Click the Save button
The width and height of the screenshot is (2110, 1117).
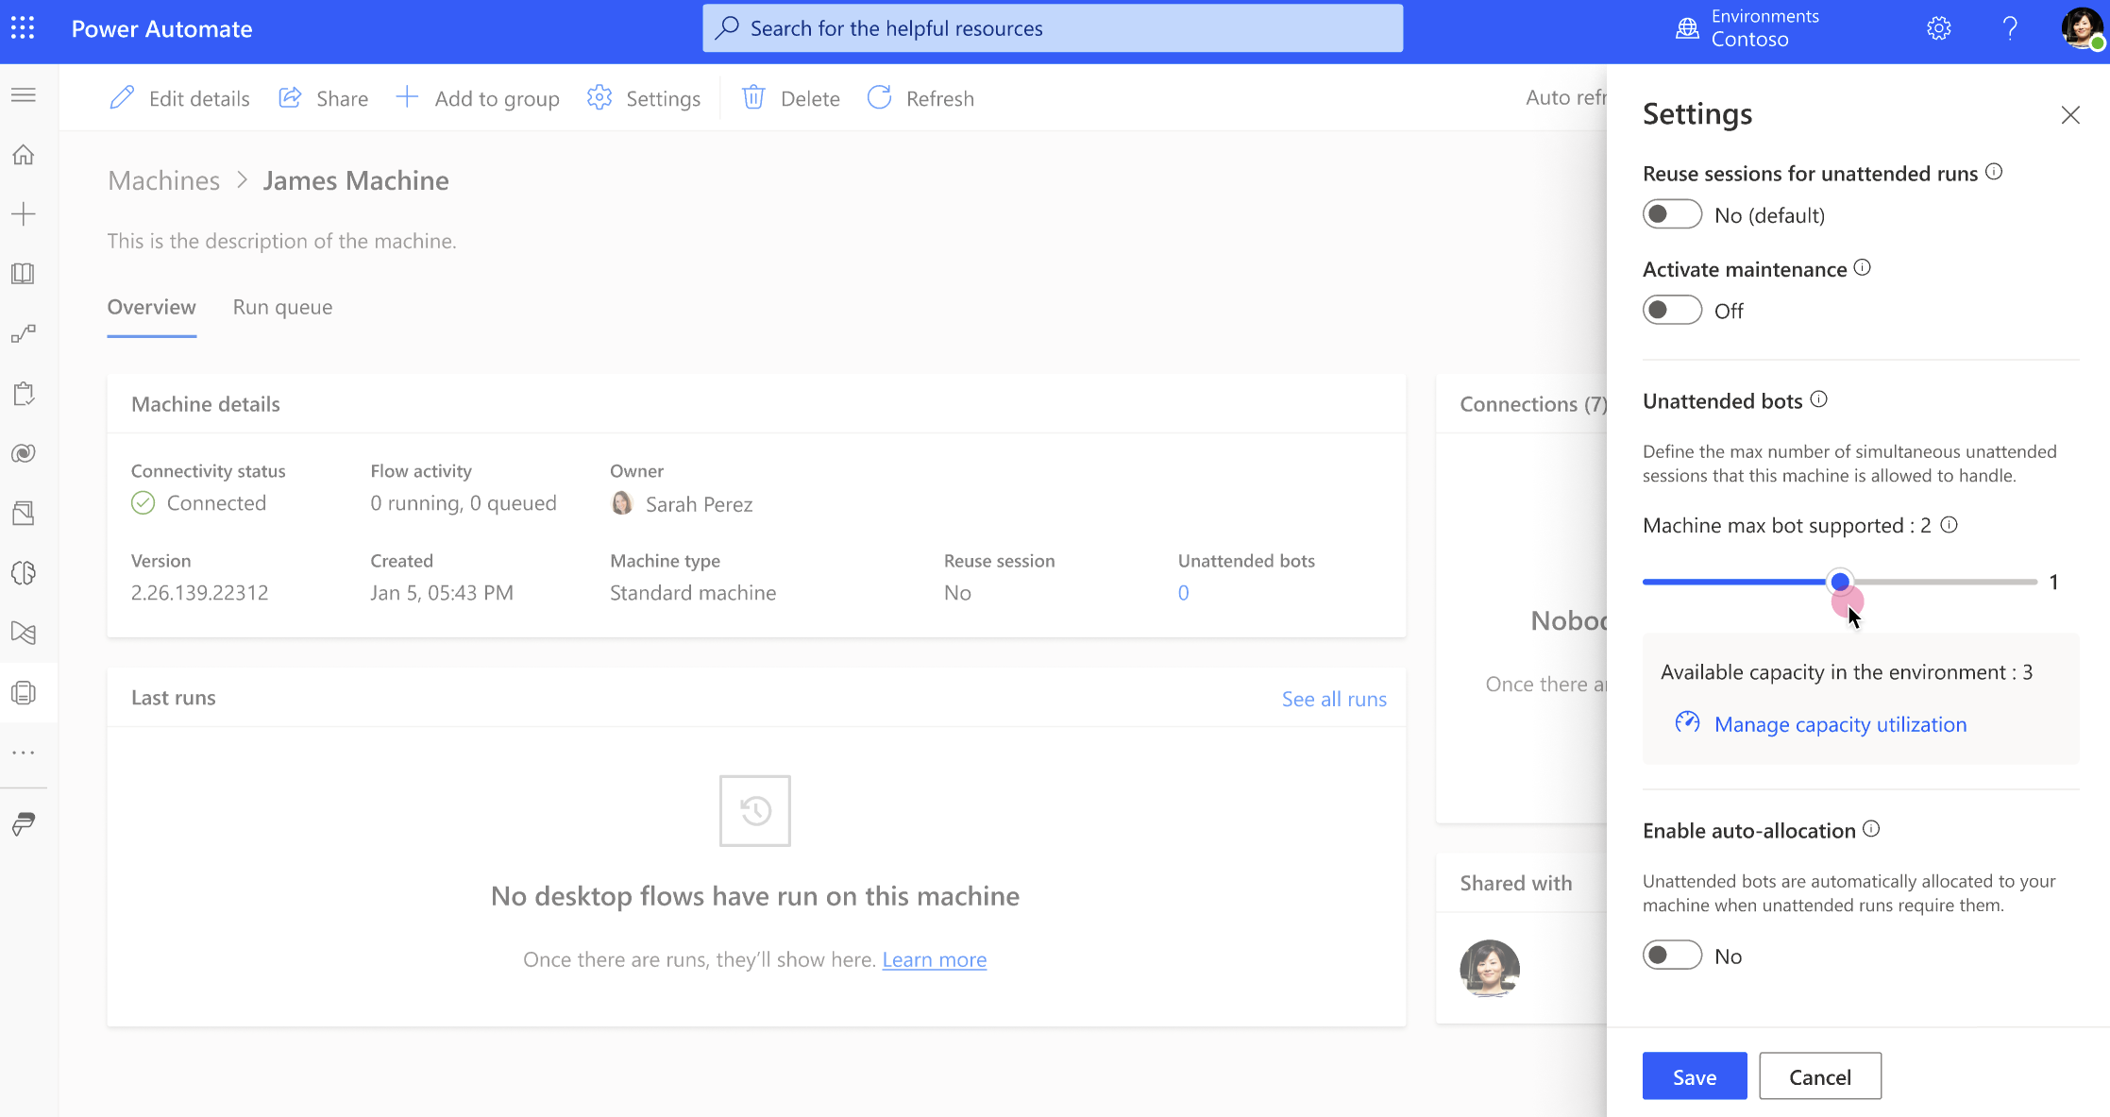pyautogui.click(x=1695, y=1076)
